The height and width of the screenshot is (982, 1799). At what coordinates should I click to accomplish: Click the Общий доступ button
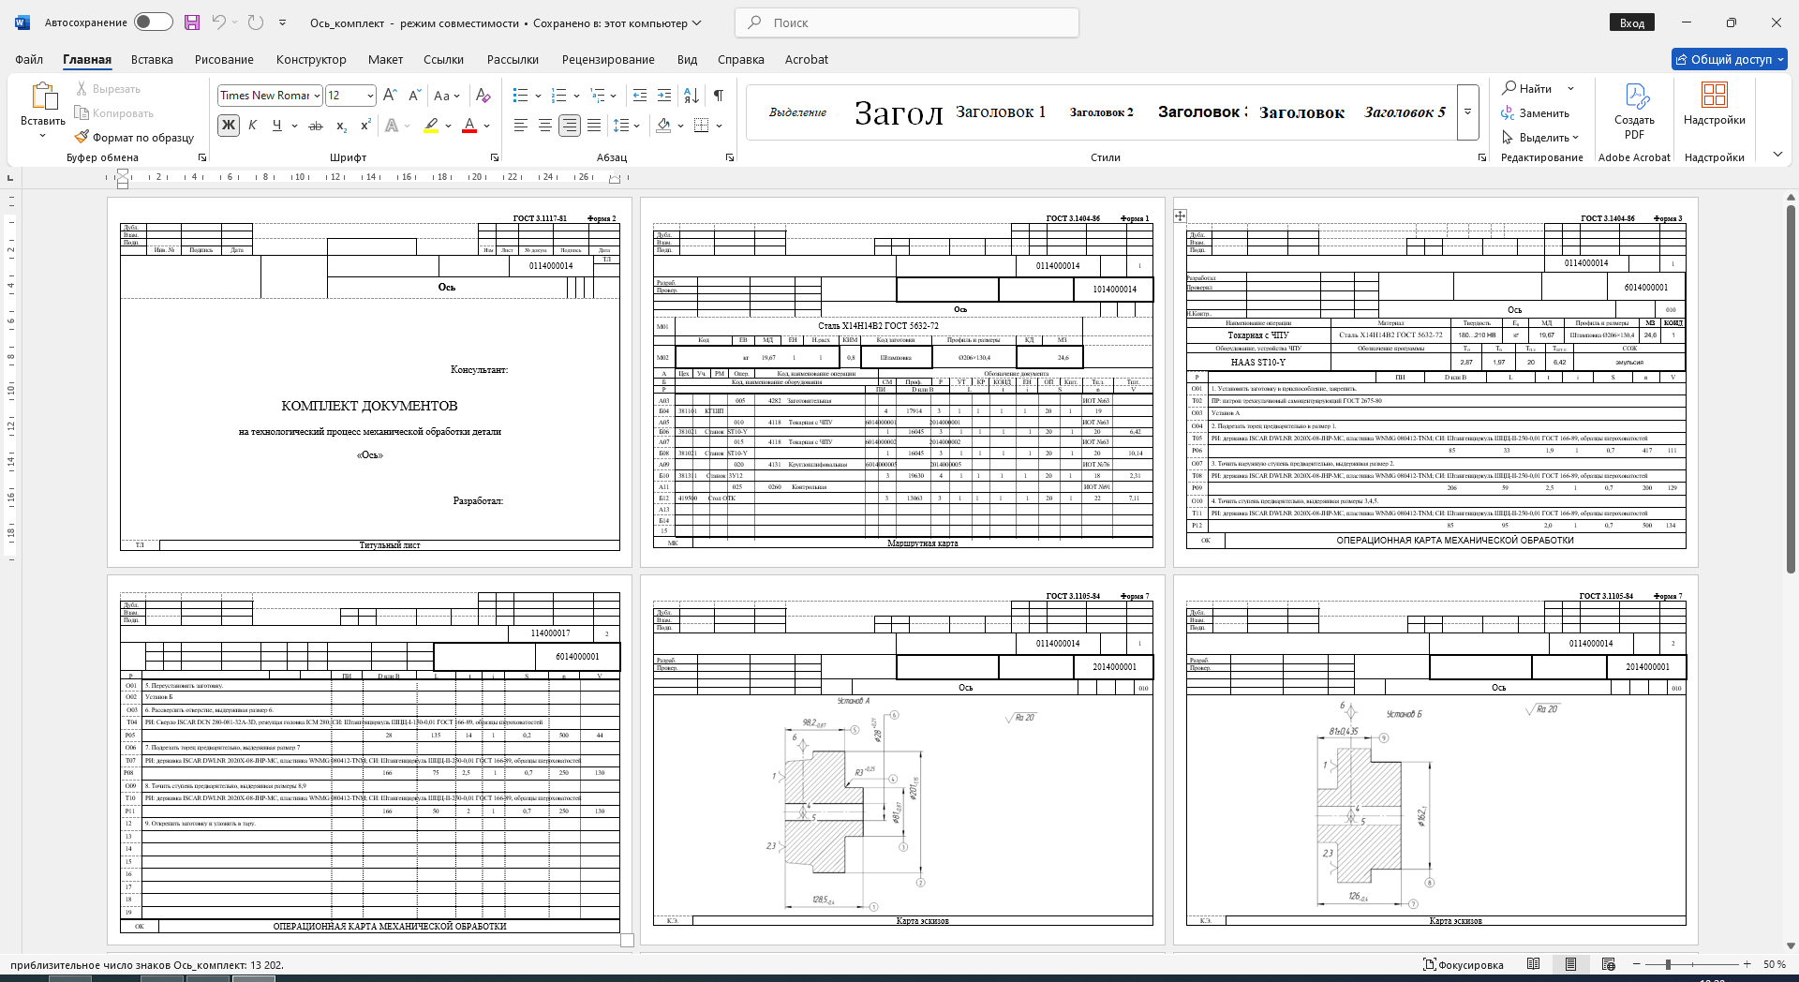point(1729,59)
